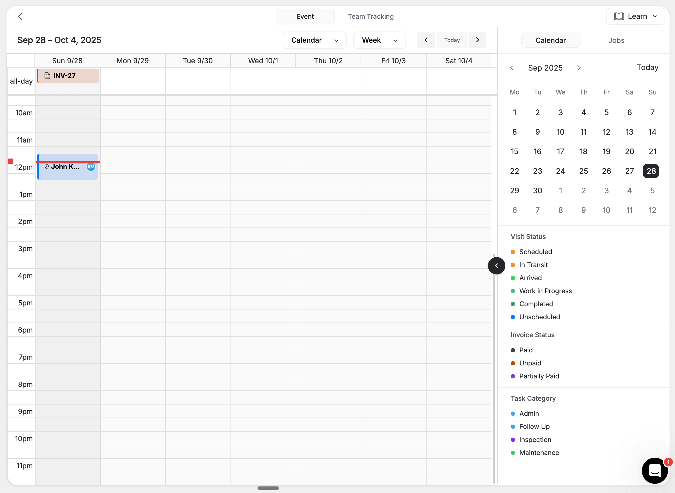Viewport: 675px width, 493px height.
Task: Switch to the Jobs tab in side panel
Action: [616, 40]
